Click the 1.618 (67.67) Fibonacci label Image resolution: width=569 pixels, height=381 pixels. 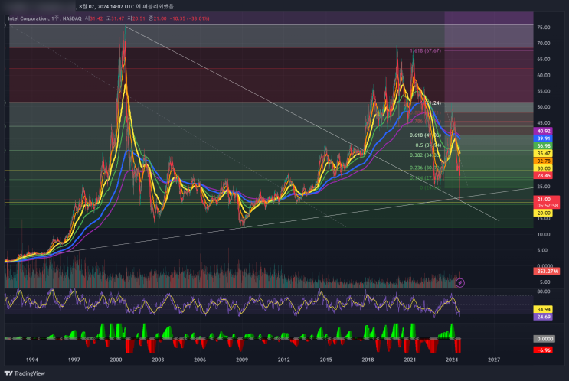click(425, 50)
